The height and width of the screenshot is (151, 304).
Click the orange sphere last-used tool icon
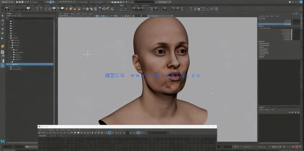(2, 46)
